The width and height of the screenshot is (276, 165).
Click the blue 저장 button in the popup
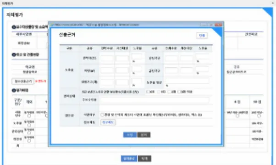(x=130, y=135)
